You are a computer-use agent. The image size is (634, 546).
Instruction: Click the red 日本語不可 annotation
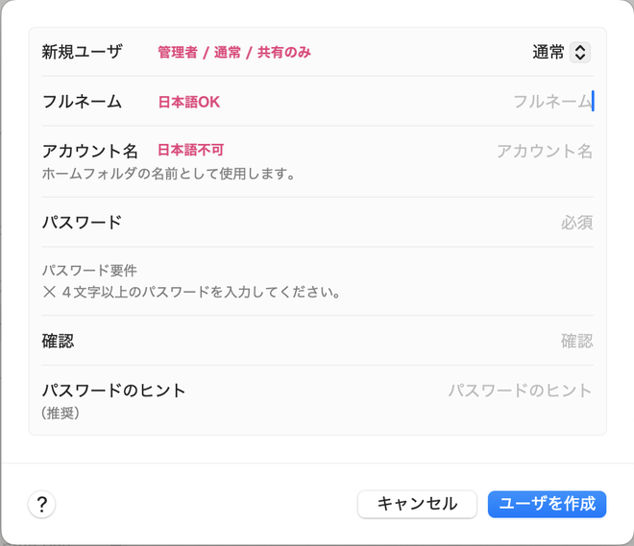pyautogui.click(x=190, y=150)
